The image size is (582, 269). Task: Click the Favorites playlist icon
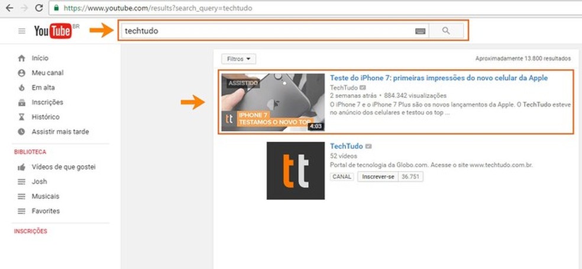tap(21, 211)
